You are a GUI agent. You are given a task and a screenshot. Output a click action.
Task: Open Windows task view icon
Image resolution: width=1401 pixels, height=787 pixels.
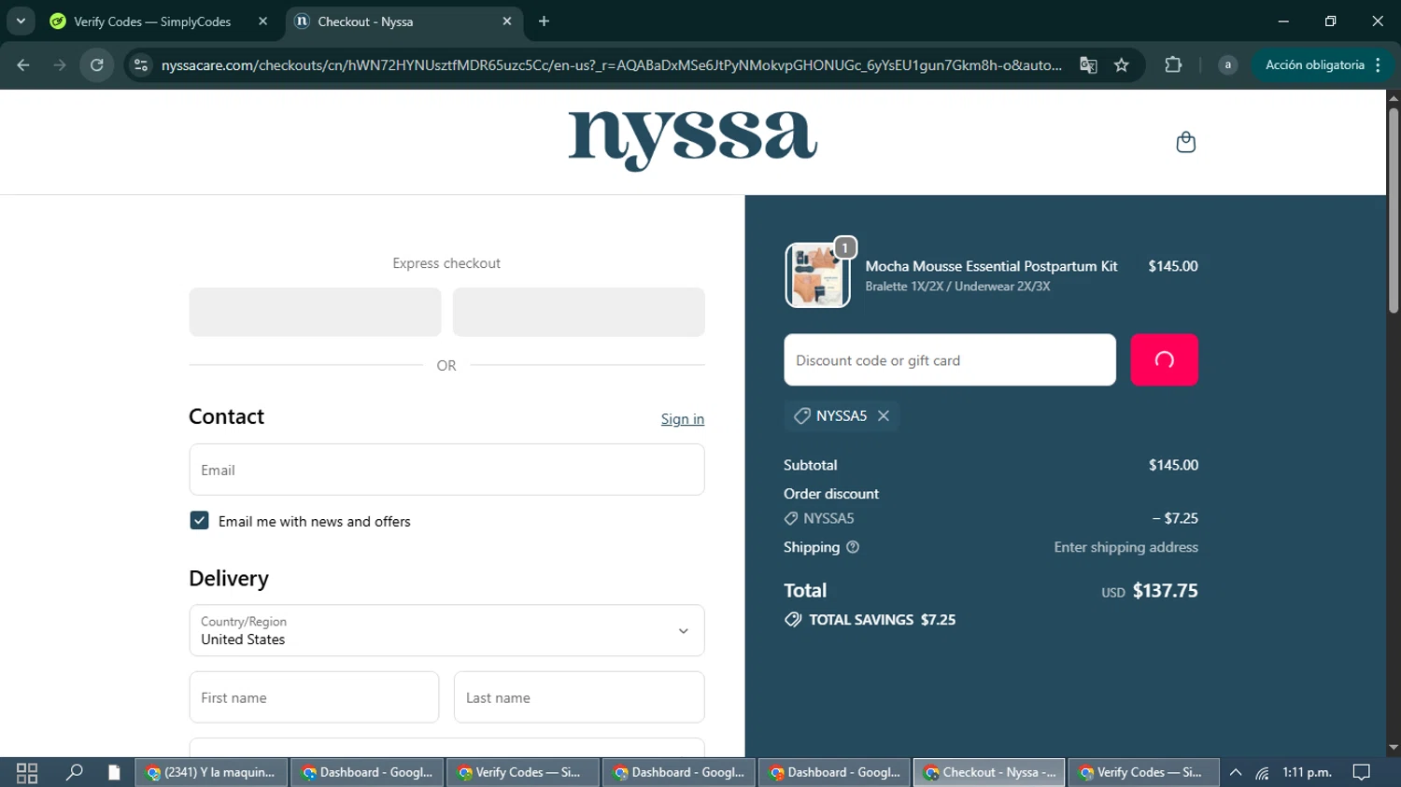[27, 772]
